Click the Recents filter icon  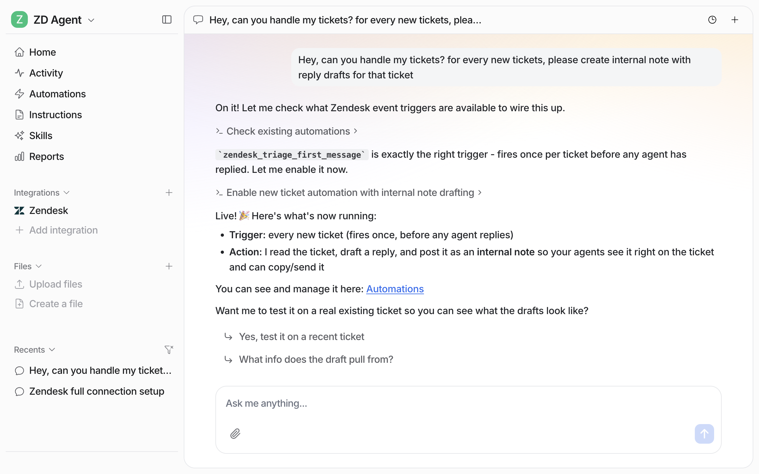point(169,349)
